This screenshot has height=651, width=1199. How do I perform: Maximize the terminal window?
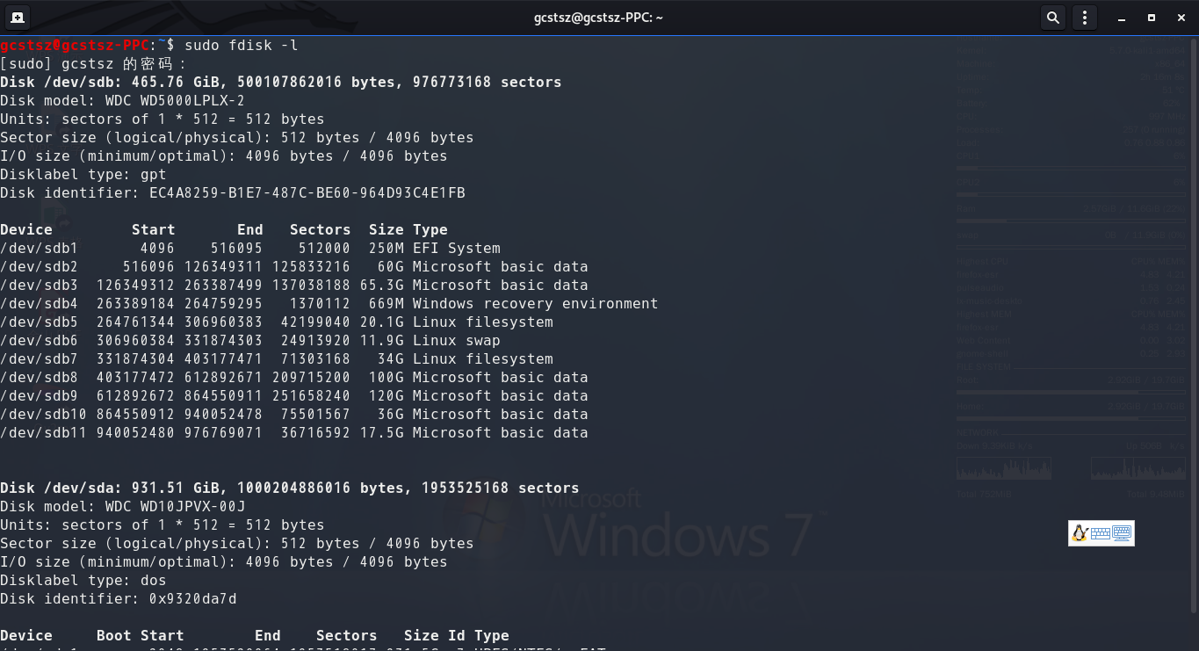[1151, 18]
